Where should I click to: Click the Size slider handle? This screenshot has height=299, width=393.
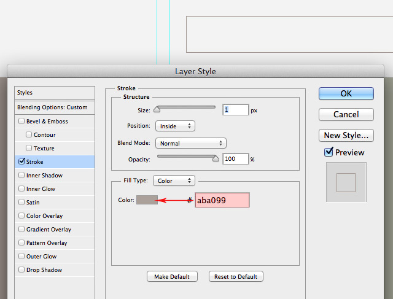tap(157, 109)
